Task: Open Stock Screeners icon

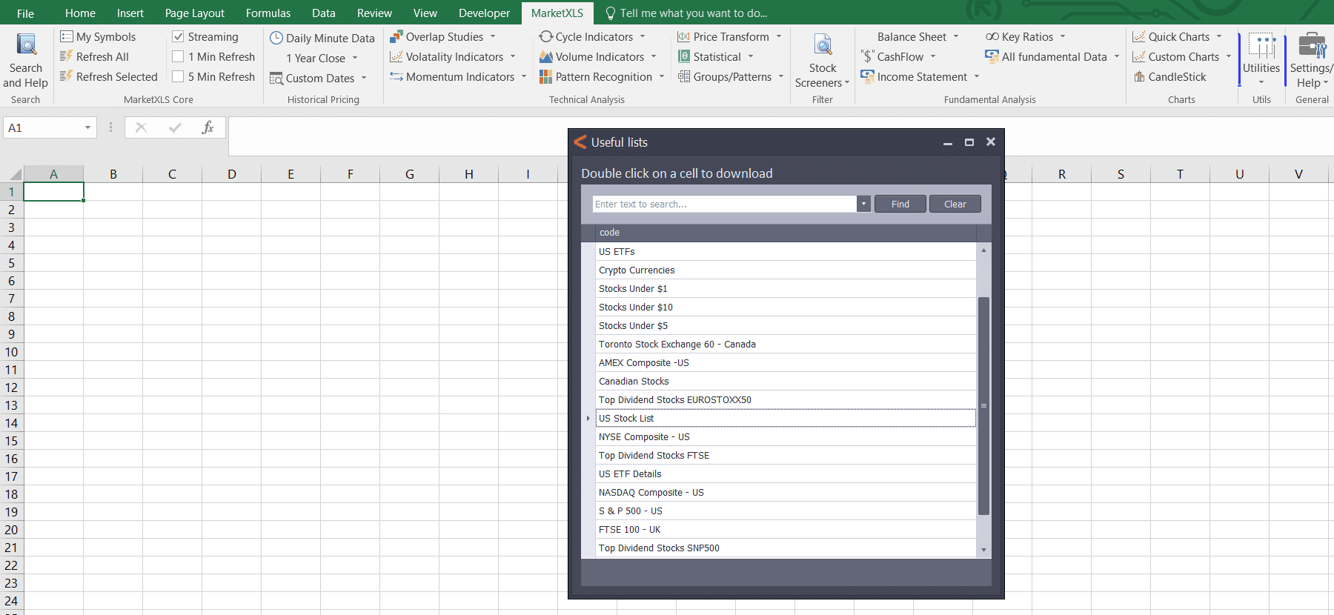Action: 823,45
